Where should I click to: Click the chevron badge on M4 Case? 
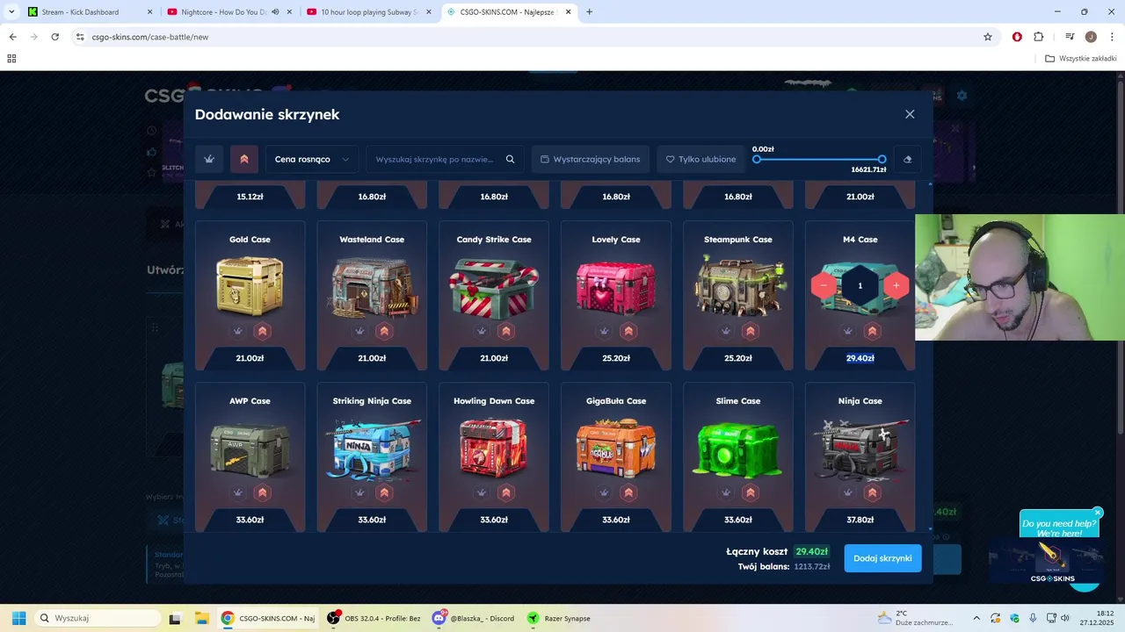click(872, 331)
